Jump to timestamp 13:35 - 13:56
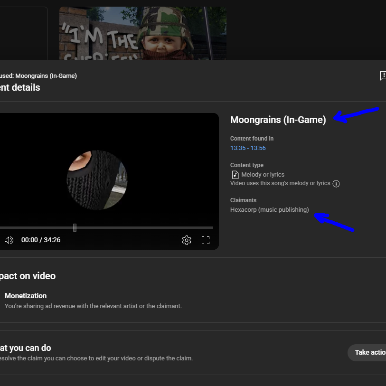The height and width of the screenshot is (386, 386). (x=248, y=148)
